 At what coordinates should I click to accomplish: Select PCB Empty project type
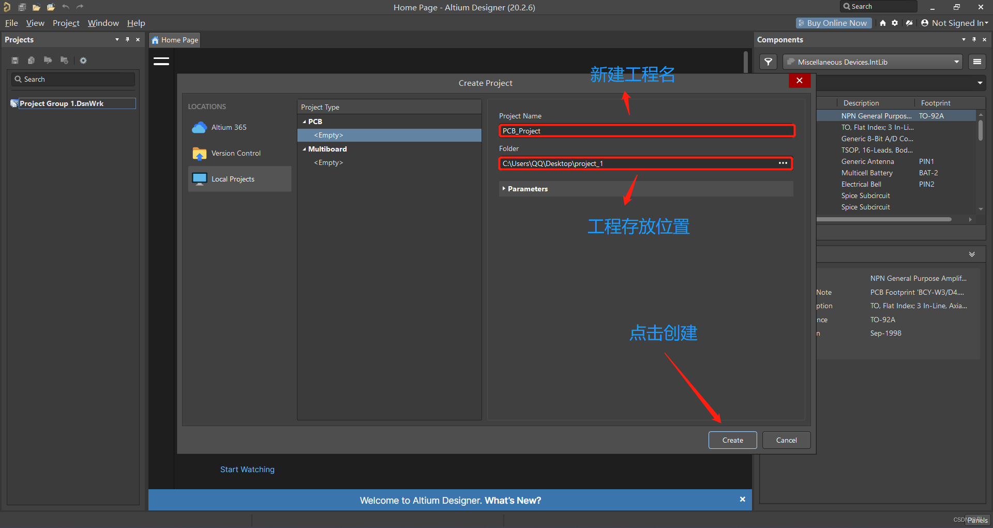(389, 135)
